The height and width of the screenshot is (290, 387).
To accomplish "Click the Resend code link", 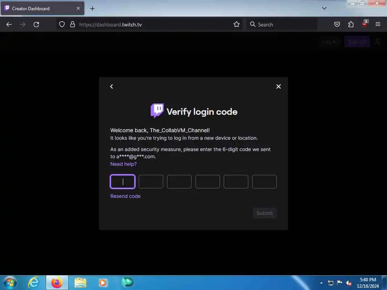I will (125, 196).
